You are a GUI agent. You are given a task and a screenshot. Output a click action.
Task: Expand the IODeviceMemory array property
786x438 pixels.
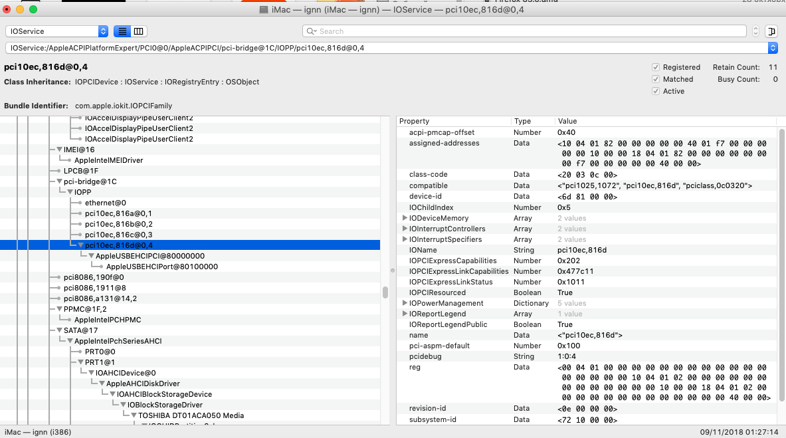pos(405,218)
